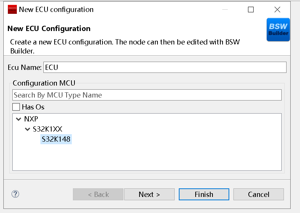Select the NXP vendor label in the tree
This screenshot has height=213, width=300.
pos(31,119)
